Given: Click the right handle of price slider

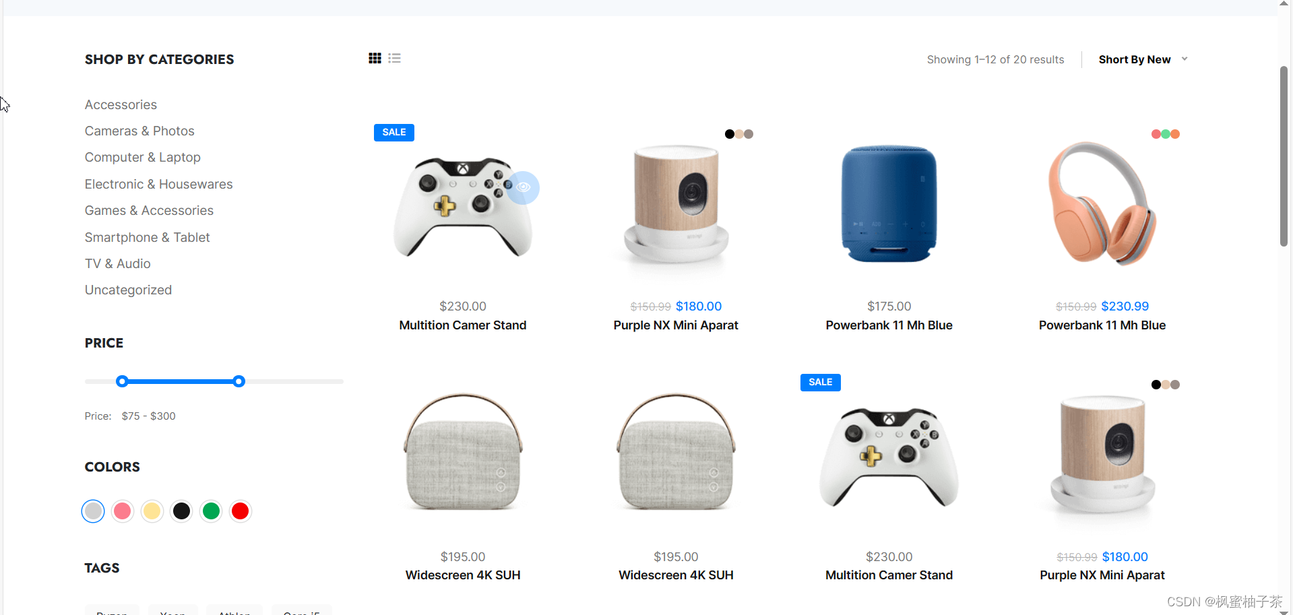Looking at the screenshot, I should click(x=239, y=381).
